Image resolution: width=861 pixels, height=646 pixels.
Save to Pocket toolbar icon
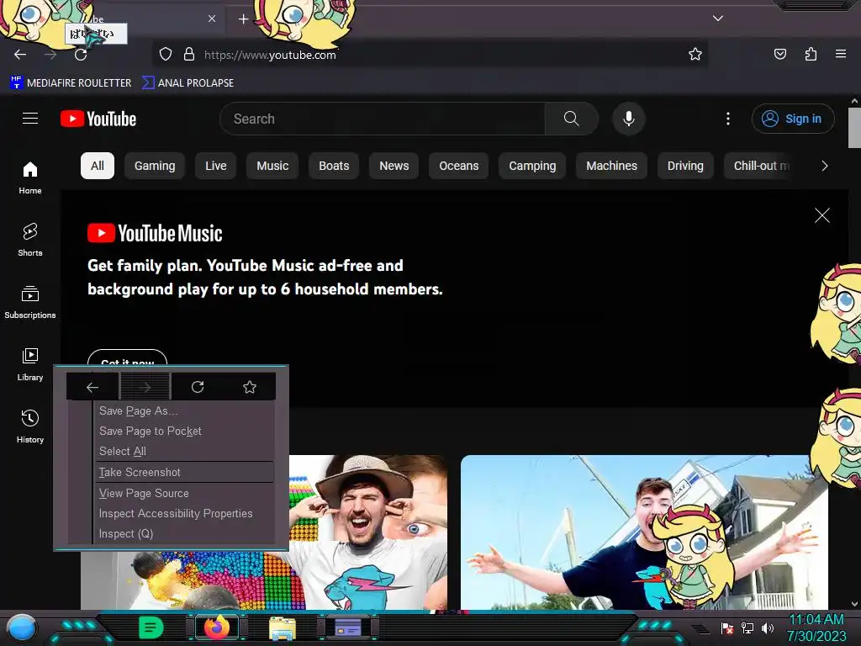(x=779, y=54)
